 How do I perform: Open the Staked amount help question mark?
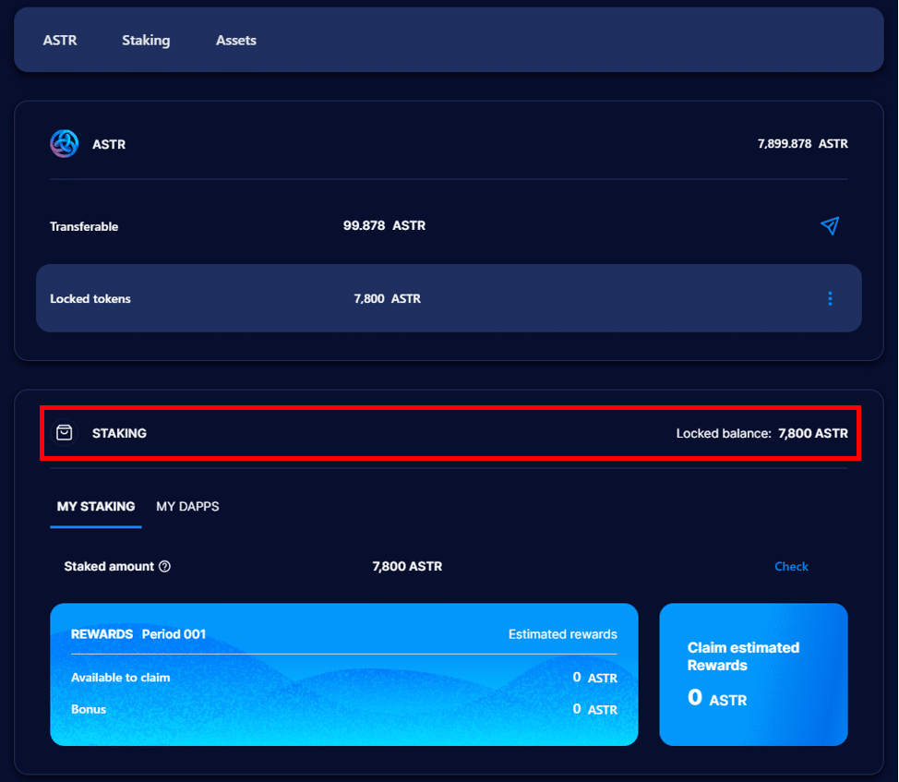[164, 566]
